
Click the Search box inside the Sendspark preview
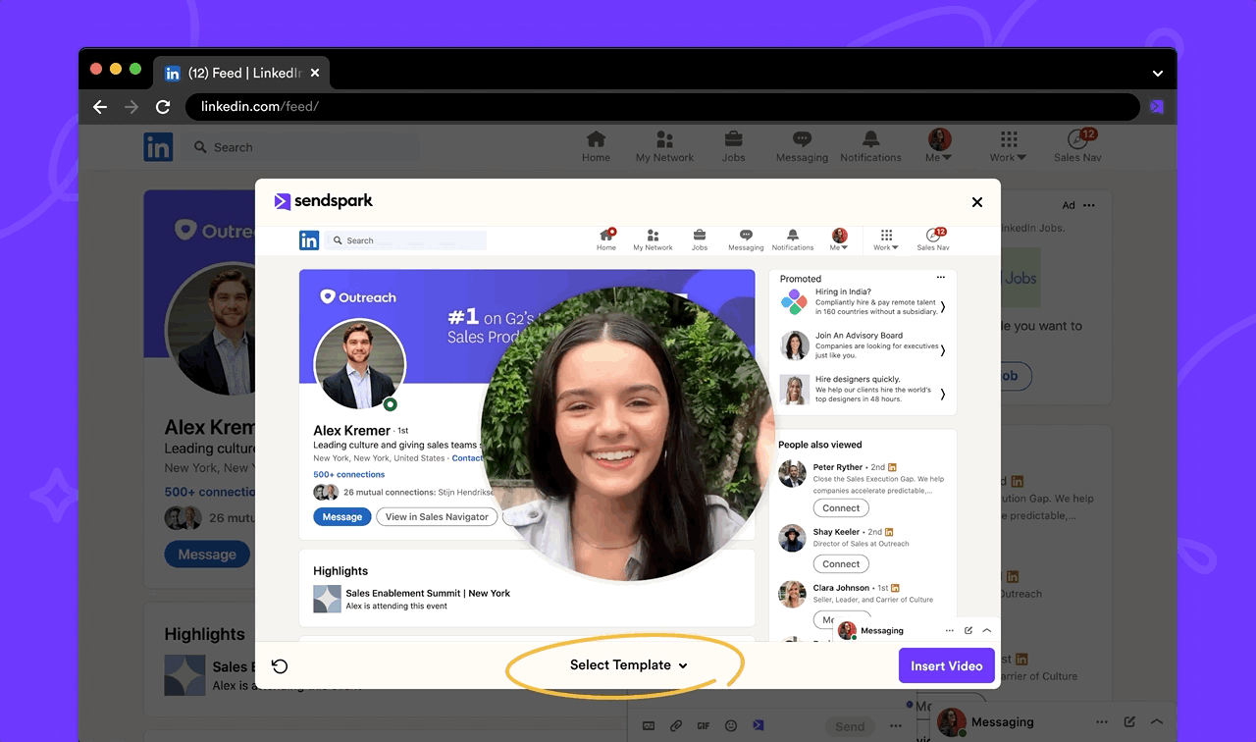pyautogui.click(x=405, y=240)
